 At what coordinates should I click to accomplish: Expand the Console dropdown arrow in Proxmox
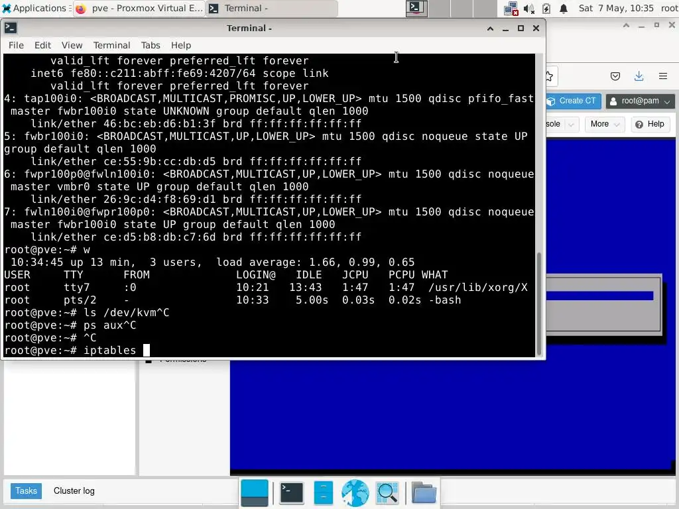[x=571, y=124]
